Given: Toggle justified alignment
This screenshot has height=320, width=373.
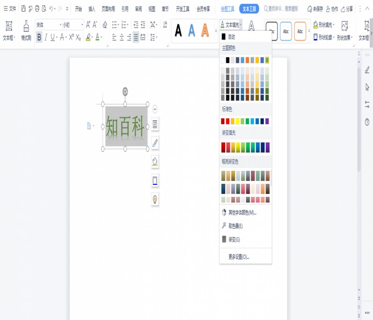Looking at the screenshot, I should pos(136,37).
